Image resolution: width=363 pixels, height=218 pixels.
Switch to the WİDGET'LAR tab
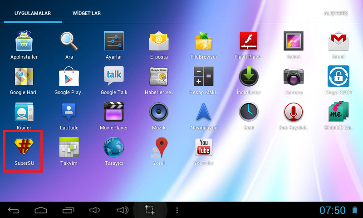(87, 13)
